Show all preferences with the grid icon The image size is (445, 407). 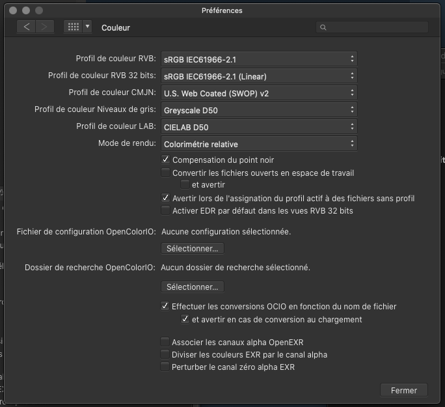tap(74, 27)
